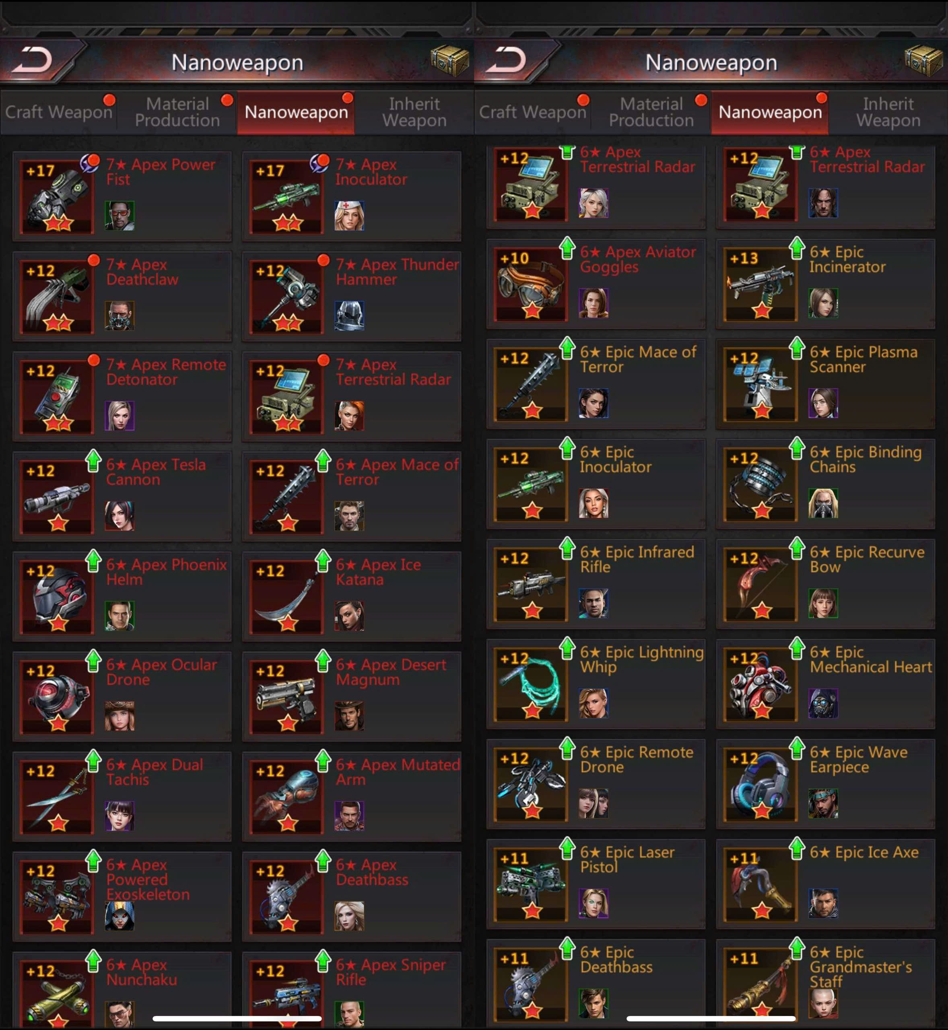Switch to Craft Weapon tab in left panel
The image size is (948, 1030).
59,112
